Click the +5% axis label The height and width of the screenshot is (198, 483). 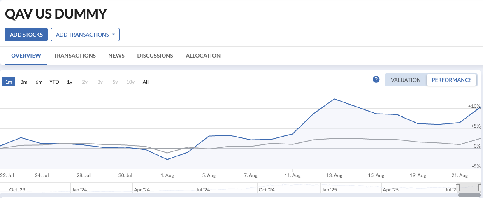[475, 126]
